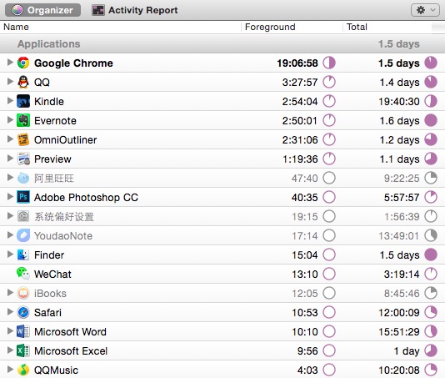This screenshot has width=445, height=378.
Task: Click the Google Chrome app icon
Action: (x=23, y=63)
